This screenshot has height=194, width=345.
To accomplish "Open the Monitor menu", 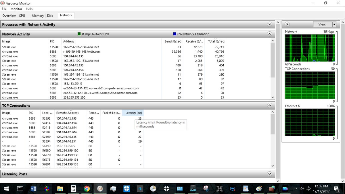I will tap(16, 9).
